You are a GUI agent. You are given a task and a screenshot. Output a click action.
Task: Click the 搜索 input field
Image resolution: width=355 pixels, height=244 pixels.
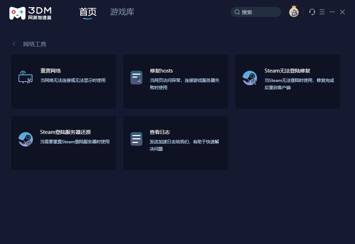click(x=256, y=12)
